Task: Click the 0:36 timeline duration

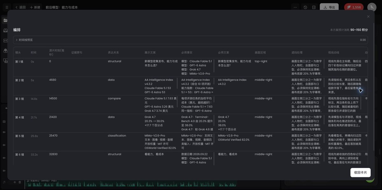Action: pos(363,40)
